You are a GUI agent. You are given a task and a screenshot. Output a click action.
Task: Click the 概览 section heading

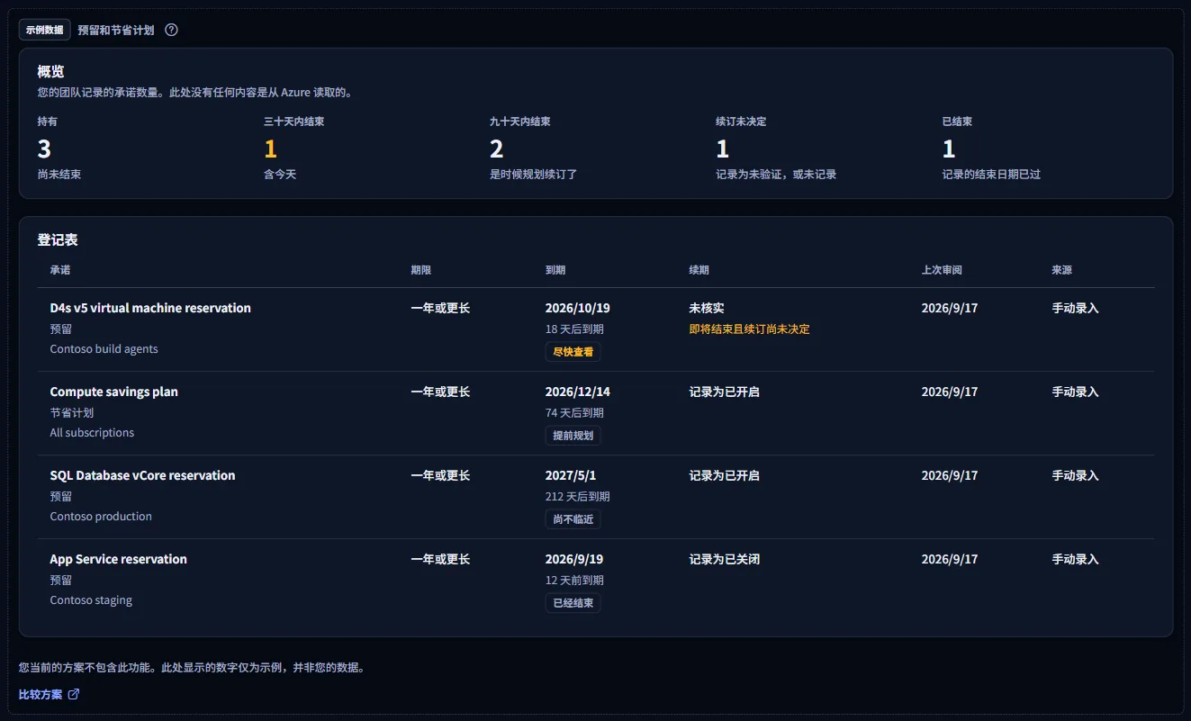click(51, 72)
